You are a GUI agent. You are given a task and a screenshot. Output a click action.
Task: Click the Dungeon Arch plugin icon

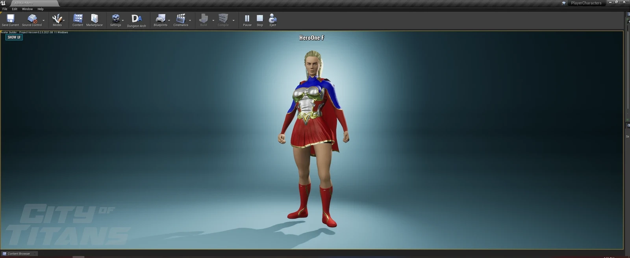pos(137,20)
